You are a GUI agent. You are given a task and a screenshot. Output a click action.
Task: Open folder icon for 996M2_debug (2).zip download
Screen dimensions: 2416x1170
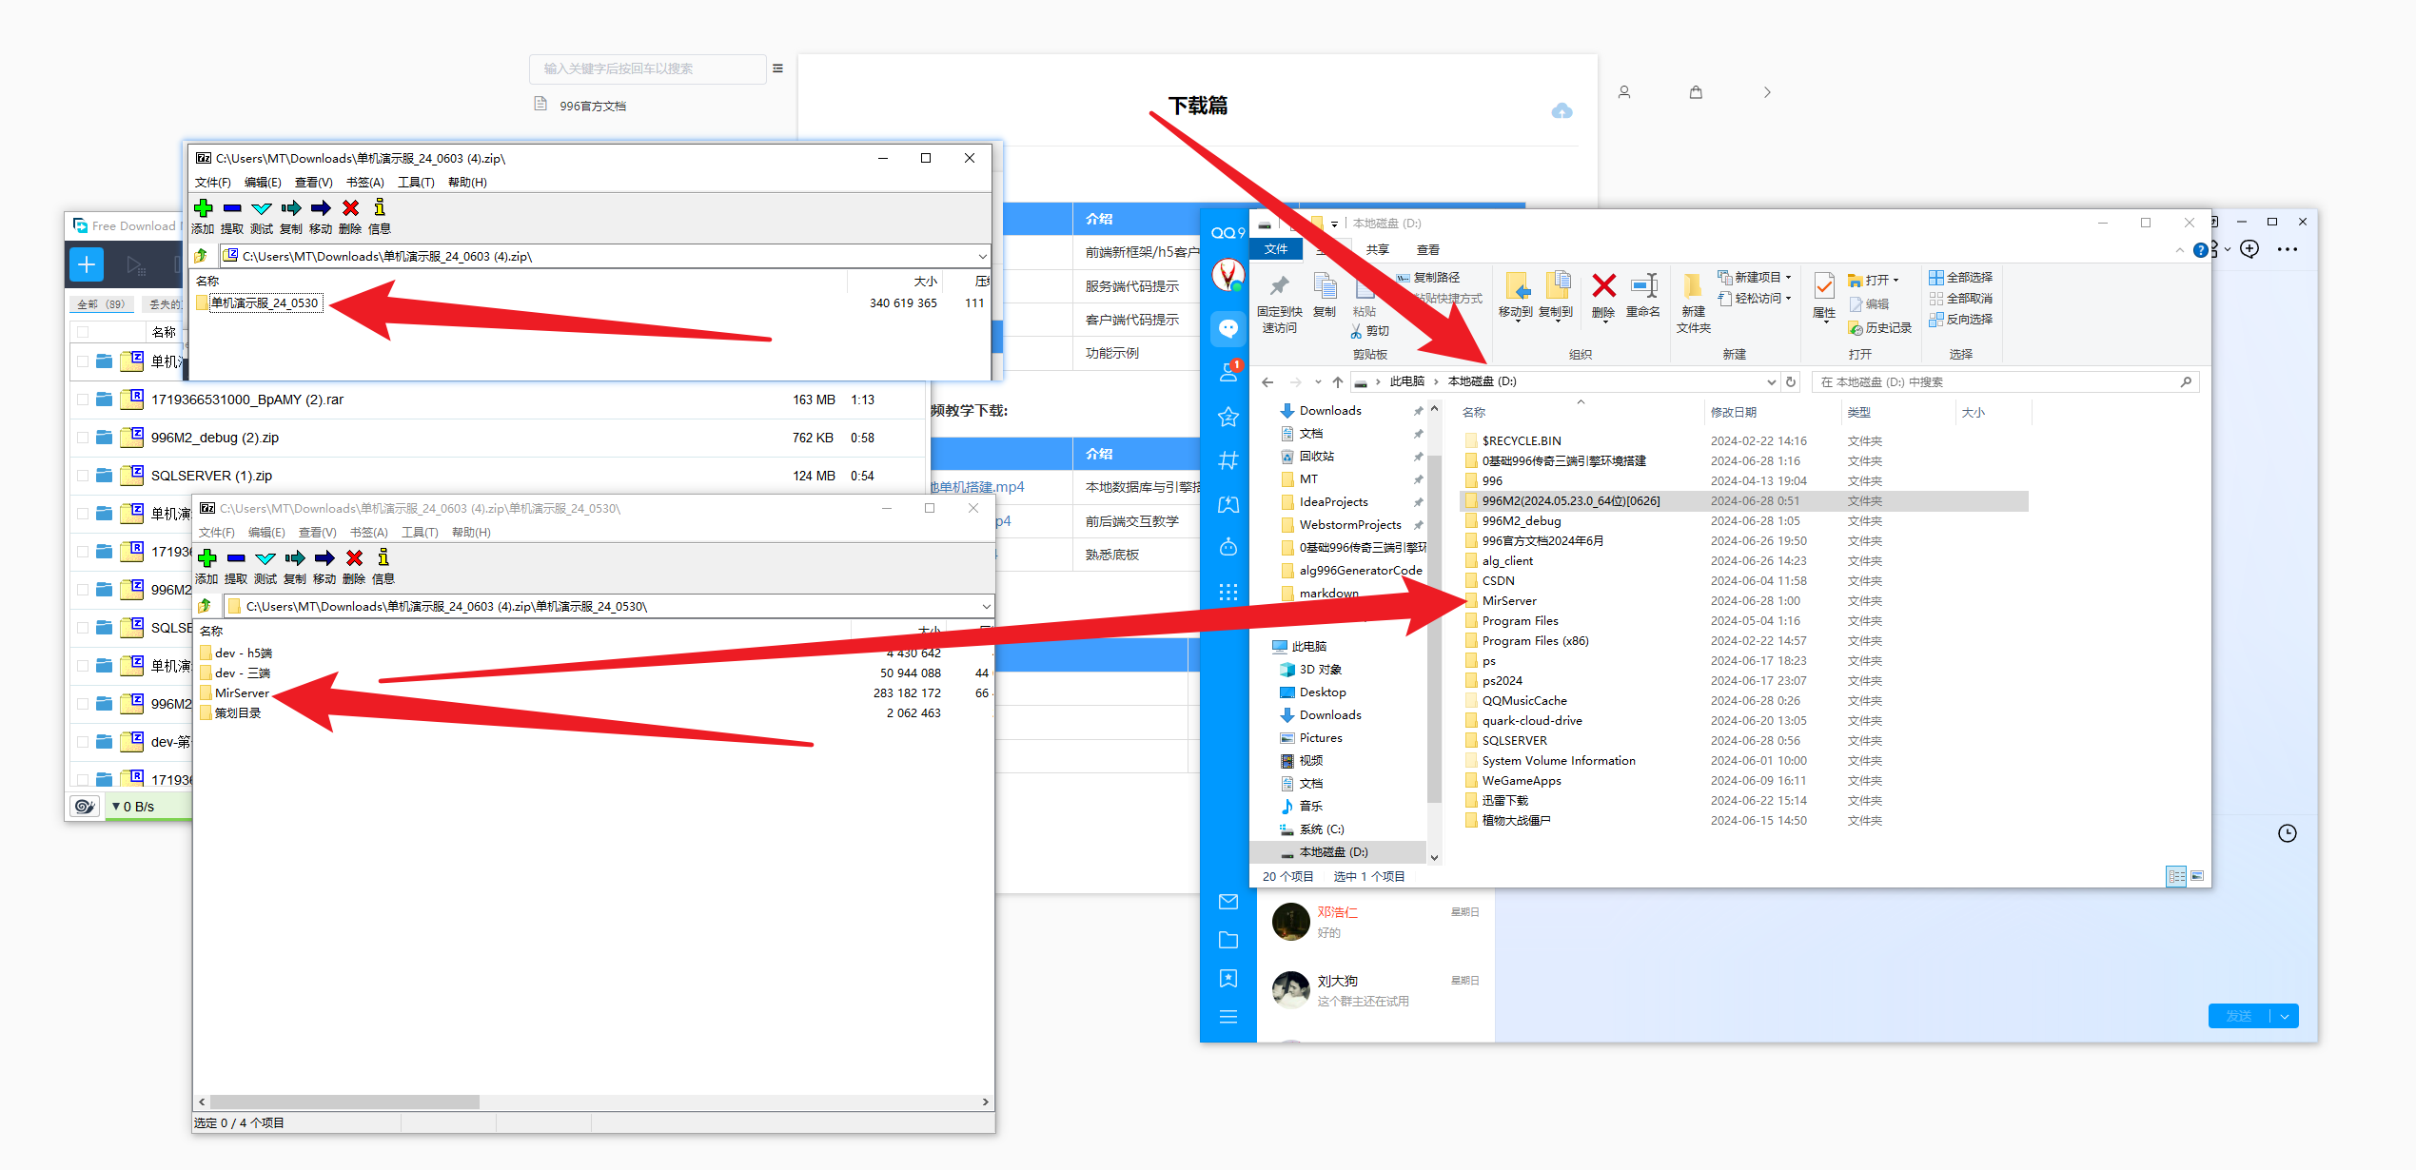click(x=105, y=438)
